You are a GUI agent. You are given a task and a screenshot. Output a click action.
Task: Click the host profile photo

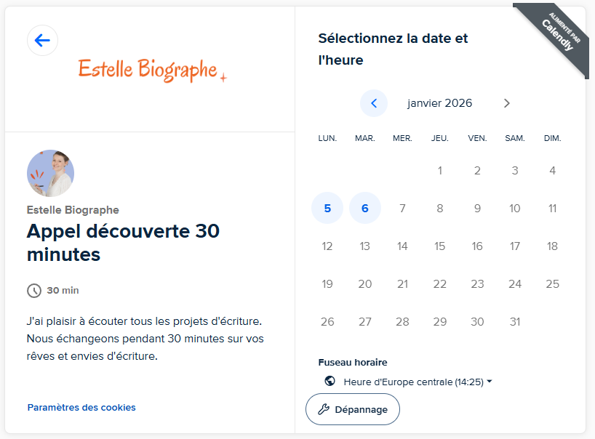(x=50, y=174)
